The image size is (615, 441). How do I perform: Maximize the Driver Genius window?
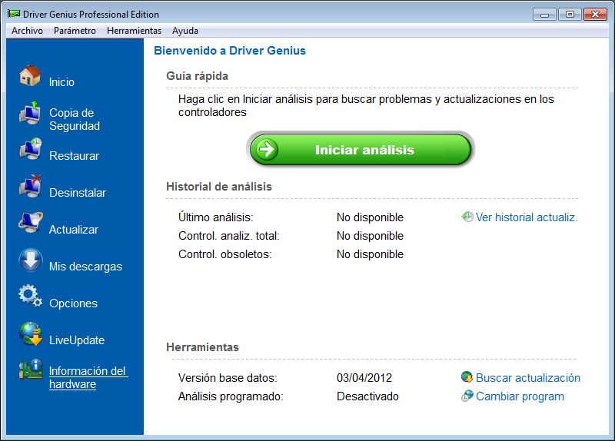pyautogui.click(x=570, y=15)
